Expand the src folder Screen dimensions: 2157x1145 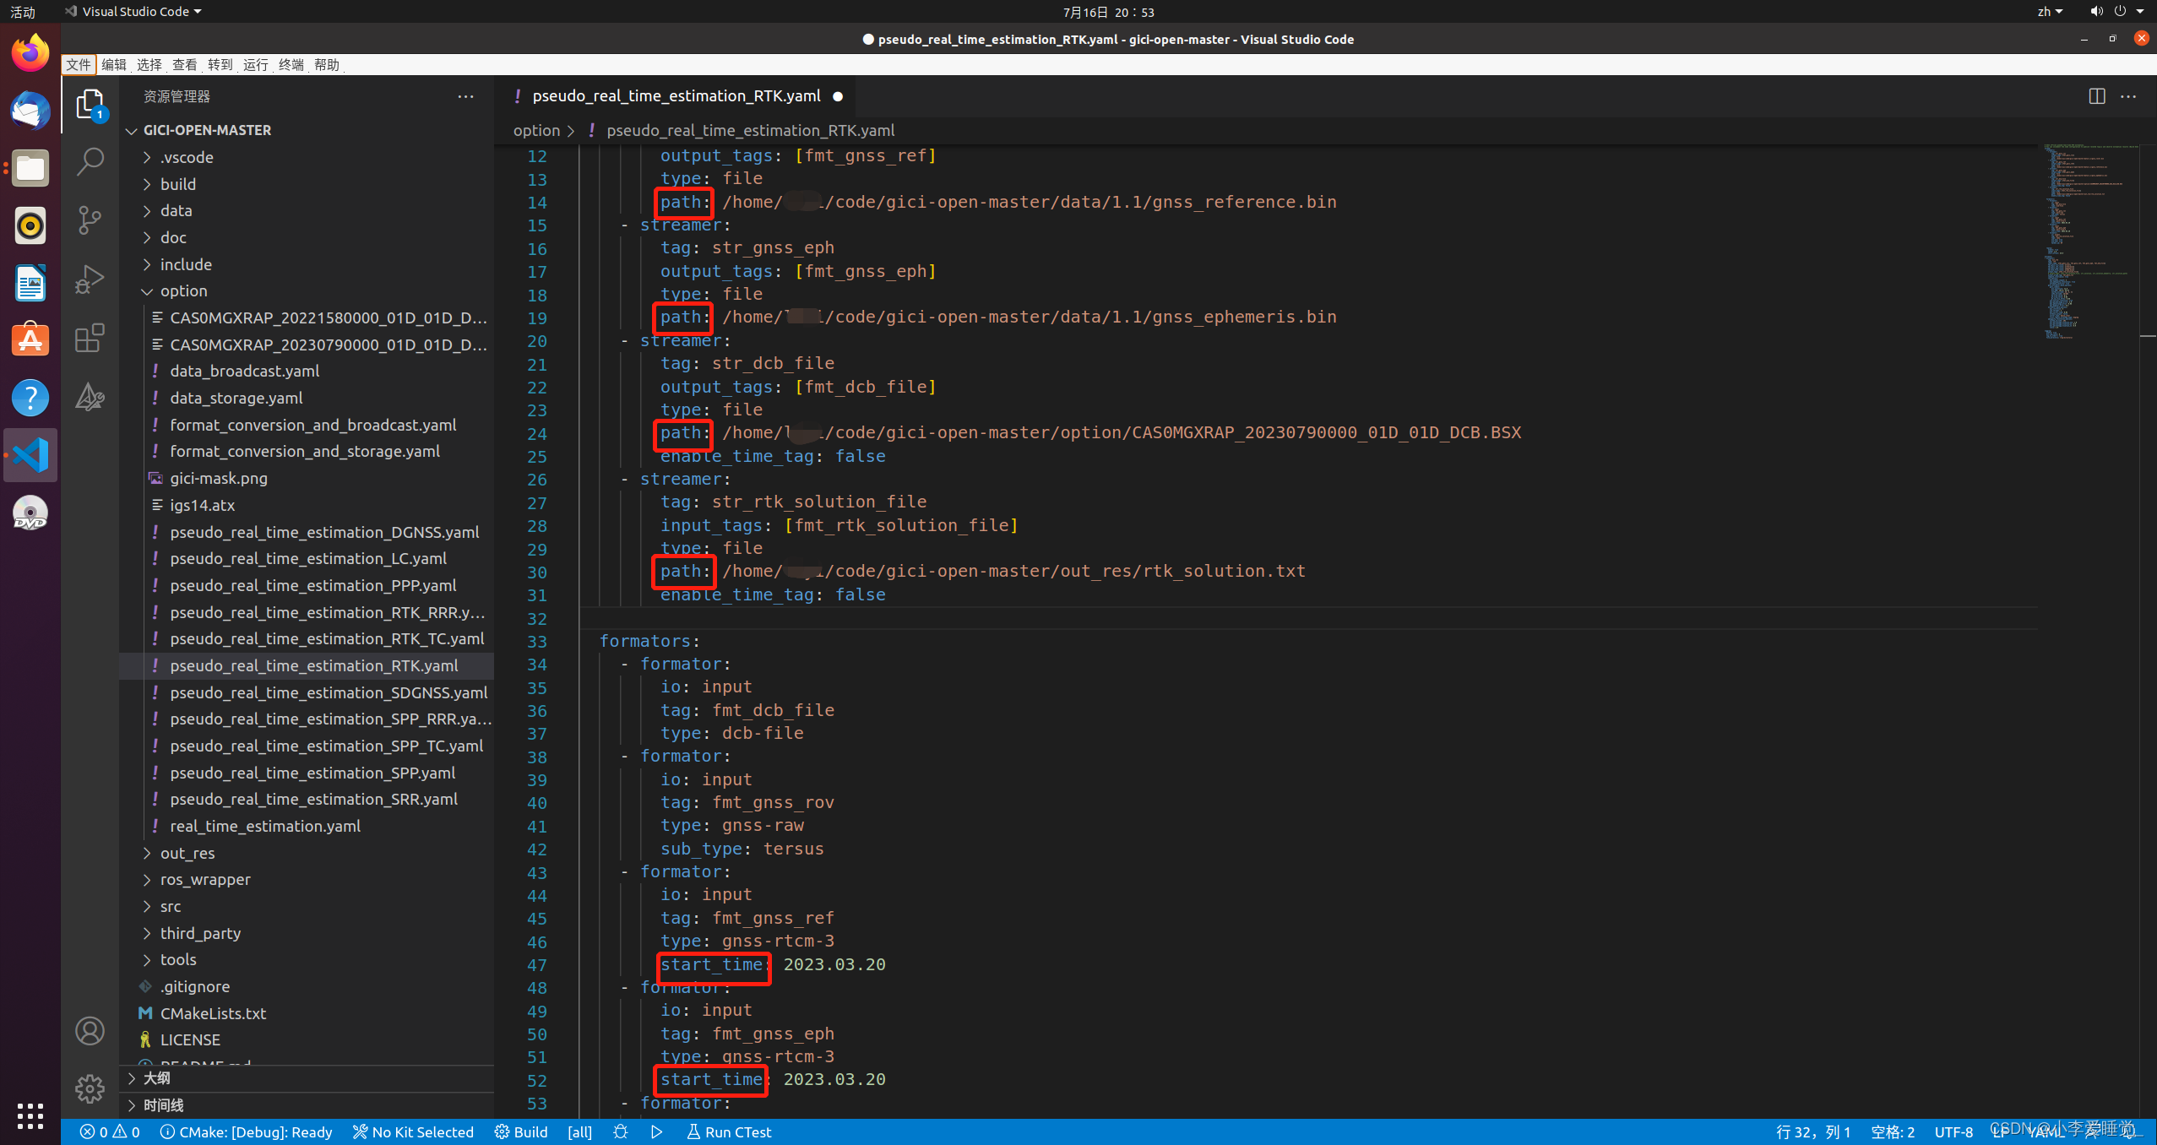coord(171,906)
